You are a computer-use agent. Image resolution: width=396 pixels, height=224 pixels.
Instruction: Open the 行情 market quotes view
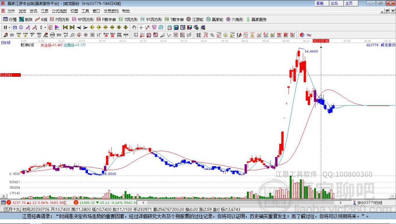pos(10,19)
